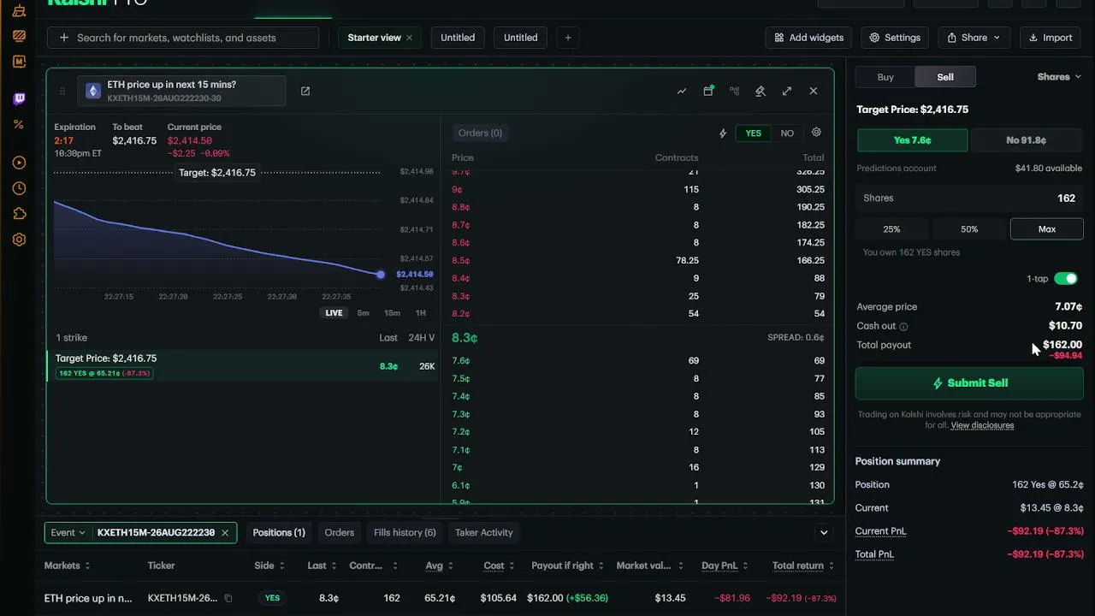The height and width of the screenshot is (616, 1095).
Task: Click the lightning bolt icon in the order book
Action: [723, 133]
